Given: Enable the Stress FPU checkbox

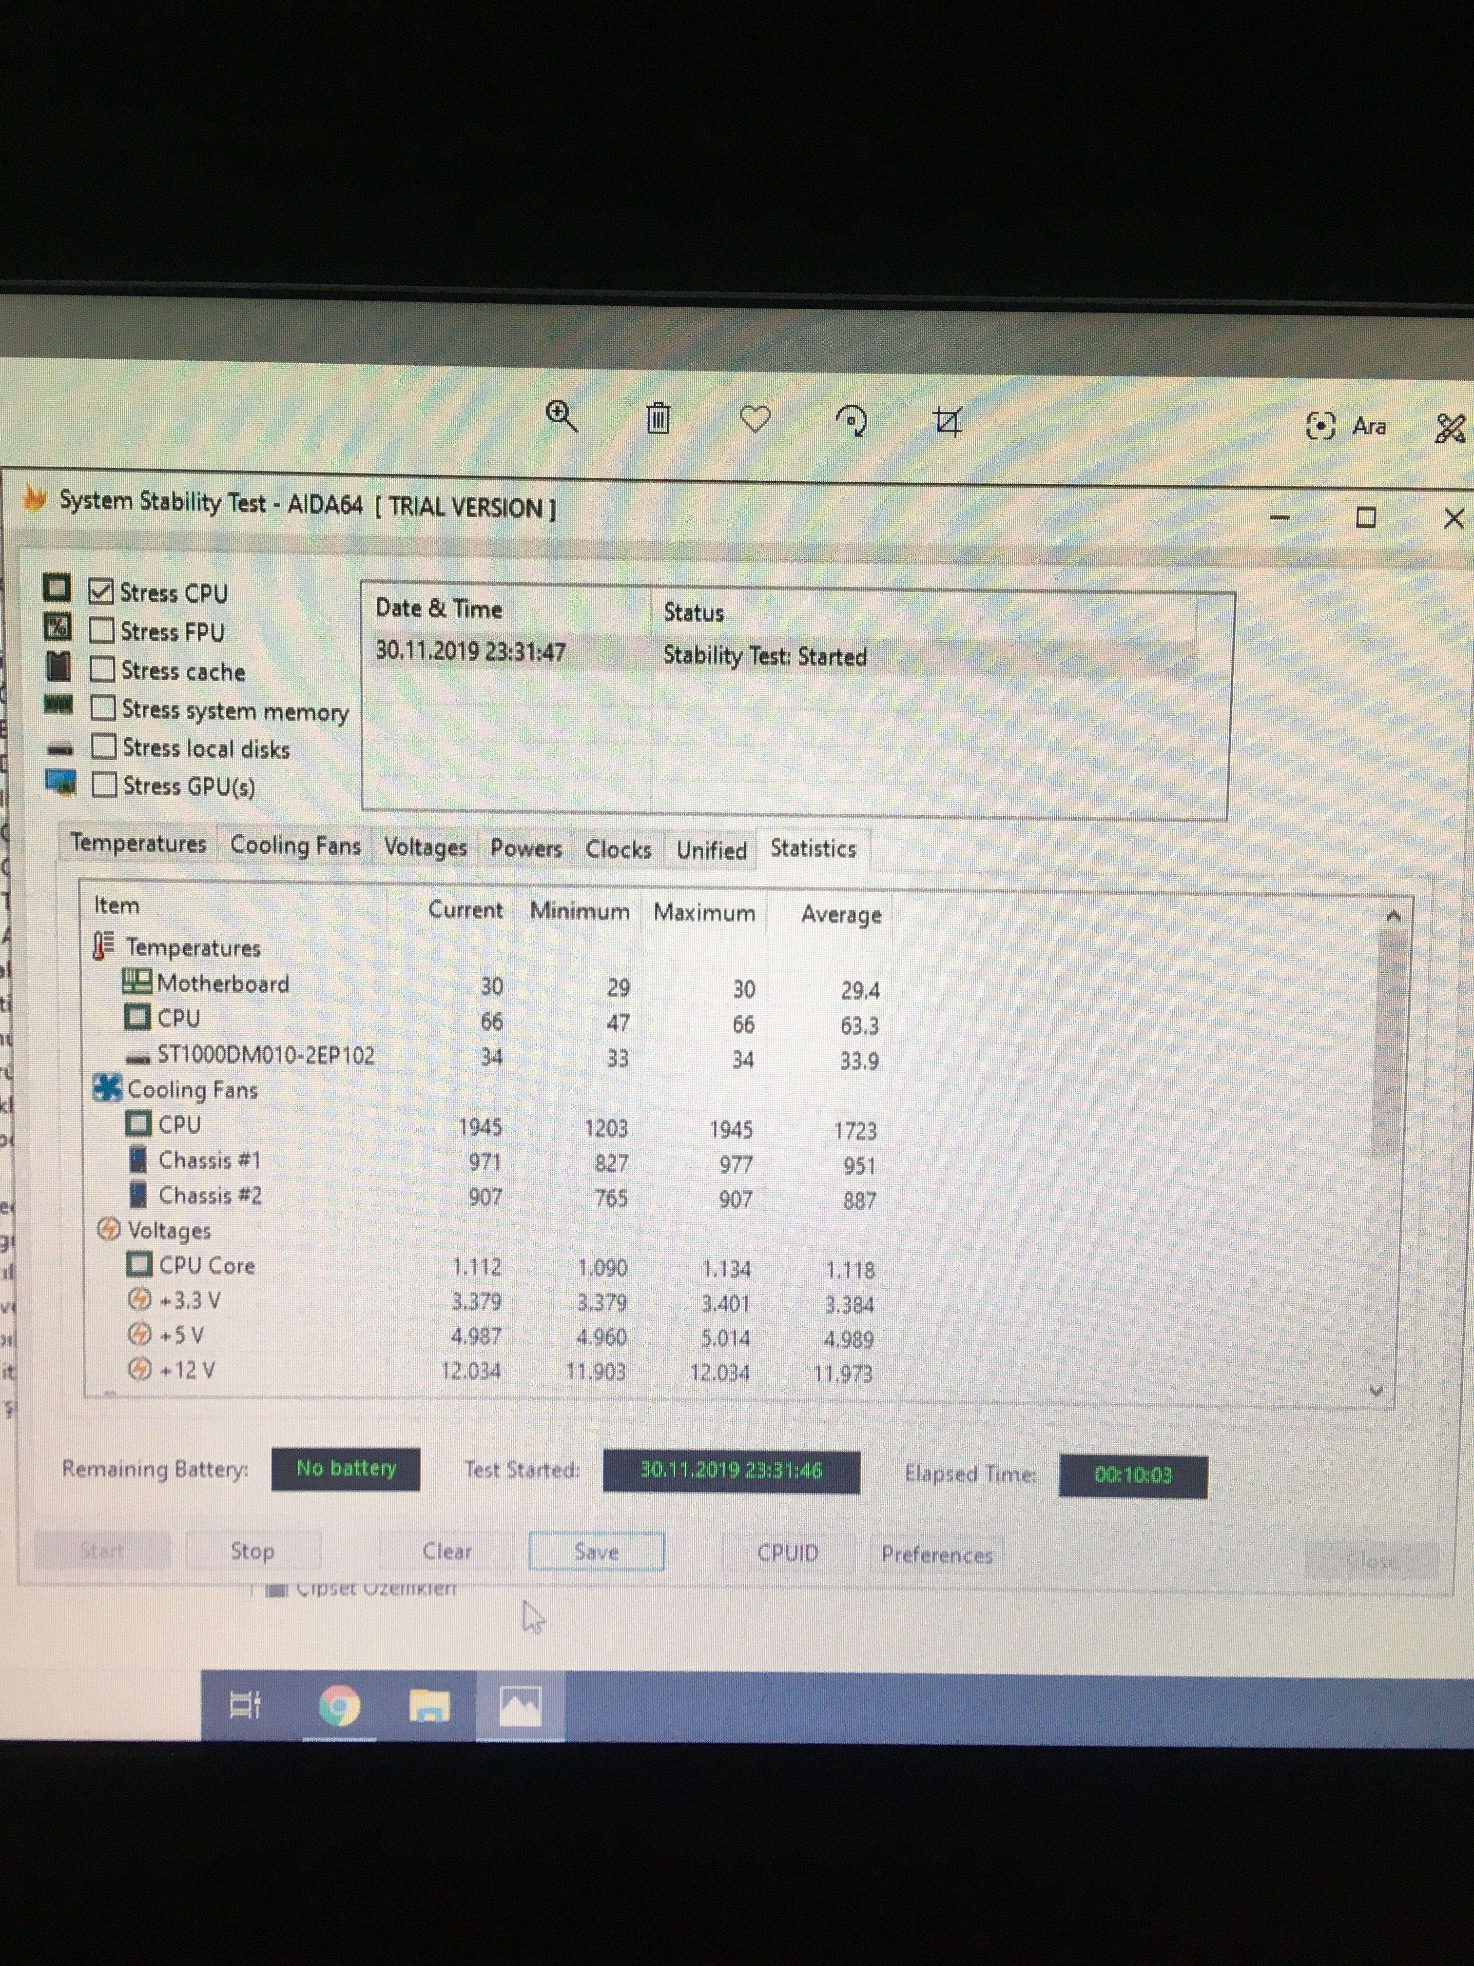Looking at the screenshot, I should pyautogui.click(x=102, y=630).
